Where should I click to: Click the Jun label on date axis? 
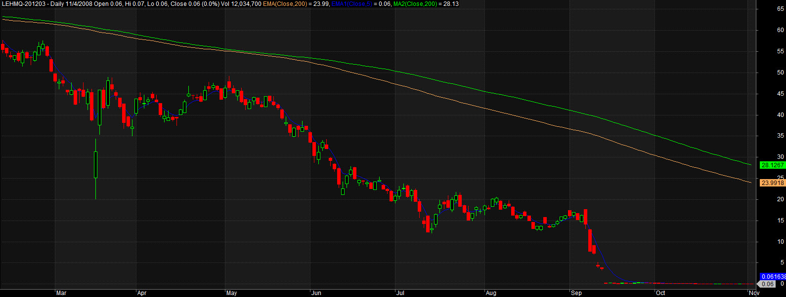[316, 293]
